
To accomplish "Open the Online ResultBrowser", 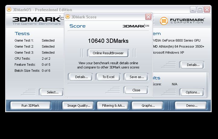I will tap(108, 53).
